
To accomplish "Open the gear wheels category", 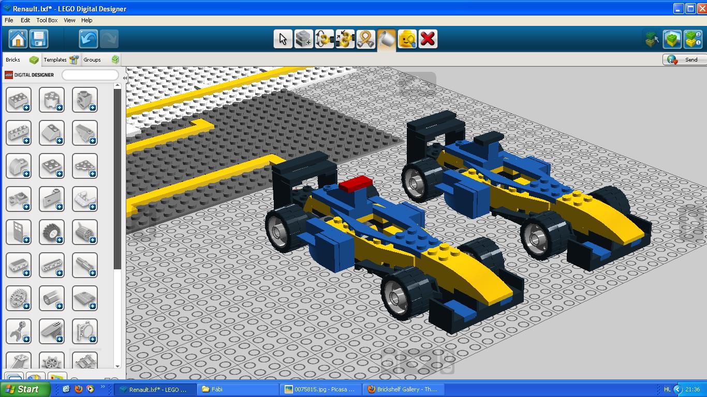I will 19,298.
